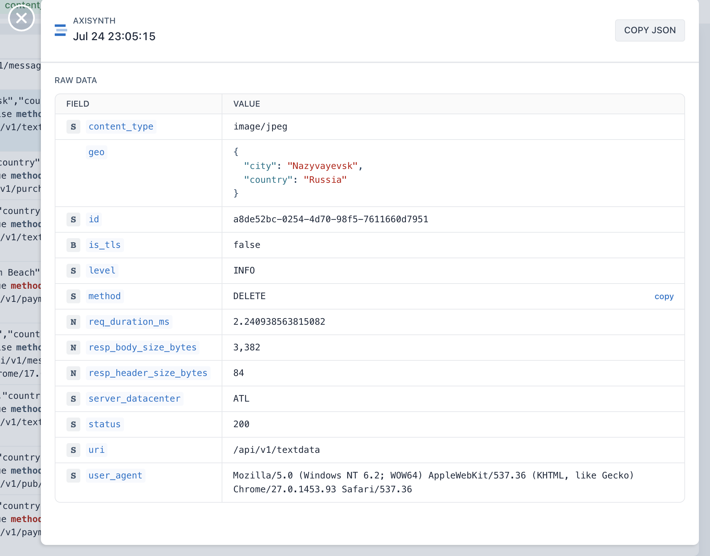Viewport: 710px width, 556px height.
Task: Click the uri value /api/v1/textdata
Action: [x=276, y=450]
